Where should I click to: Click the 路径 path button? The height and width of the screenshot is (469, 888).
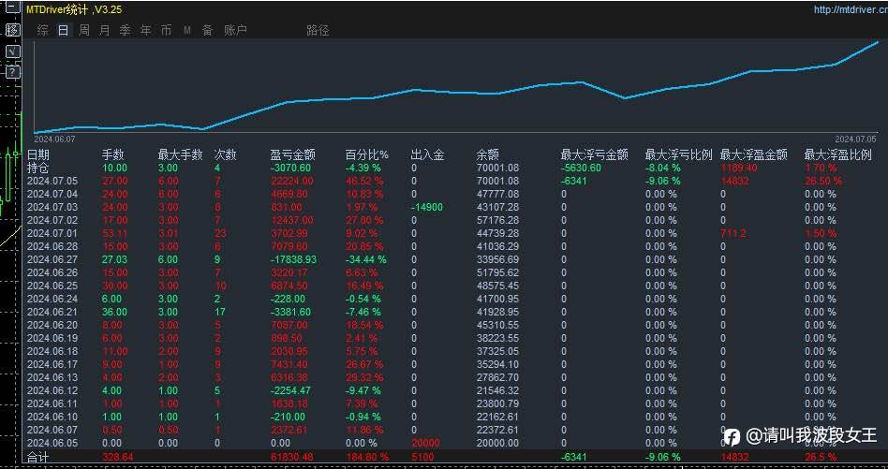pos(318,31)
